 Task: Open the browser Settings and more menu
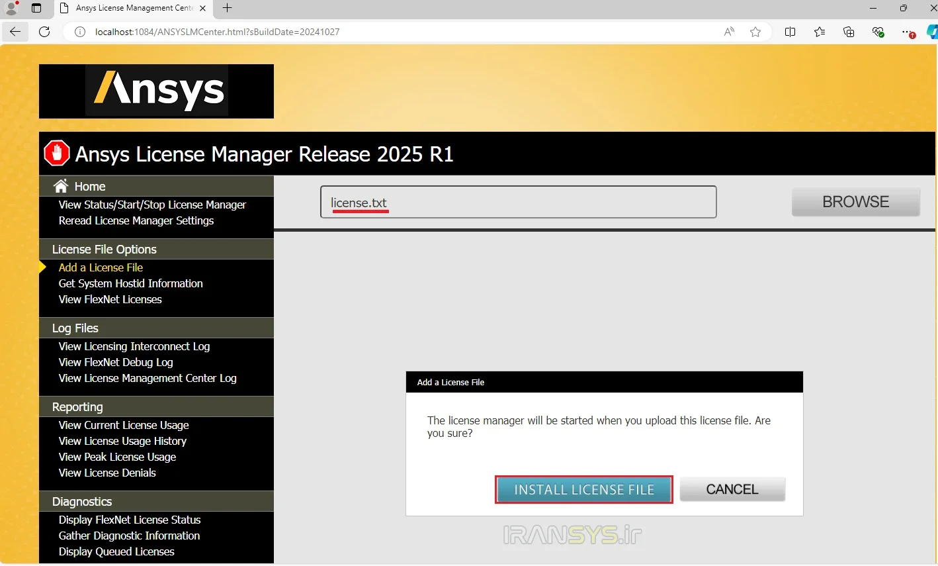point(908,32)
